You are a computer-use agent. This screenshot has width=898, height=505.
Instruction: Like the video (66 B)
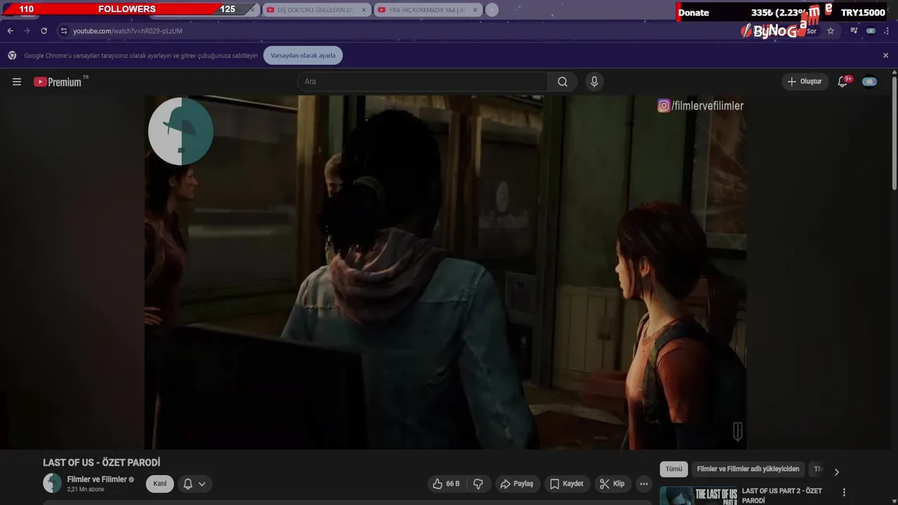pyautogui.click(x=446, y=484)
